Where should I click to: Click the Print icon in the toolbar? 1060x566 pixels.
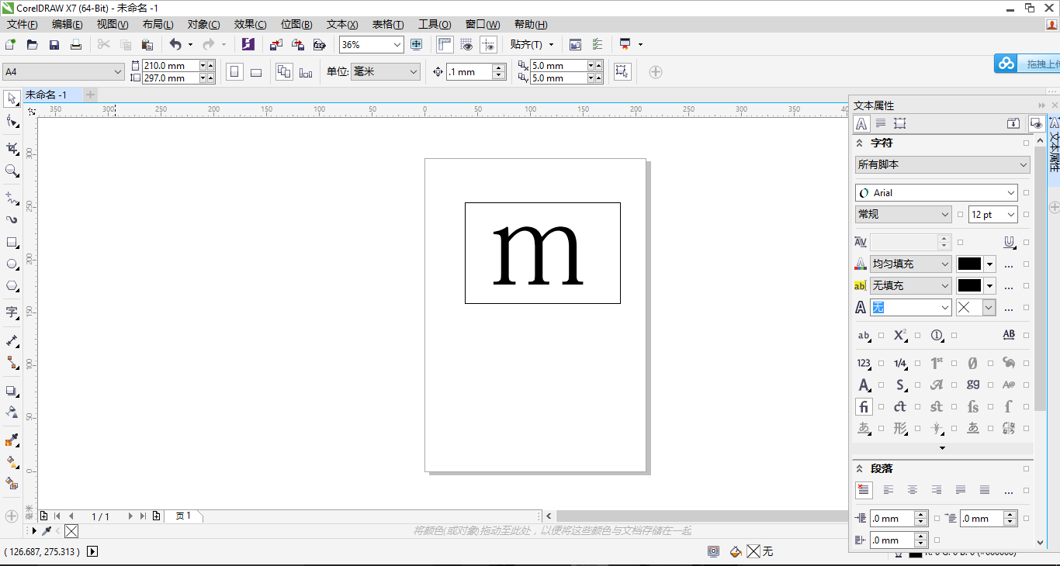[x=76, y=45]
